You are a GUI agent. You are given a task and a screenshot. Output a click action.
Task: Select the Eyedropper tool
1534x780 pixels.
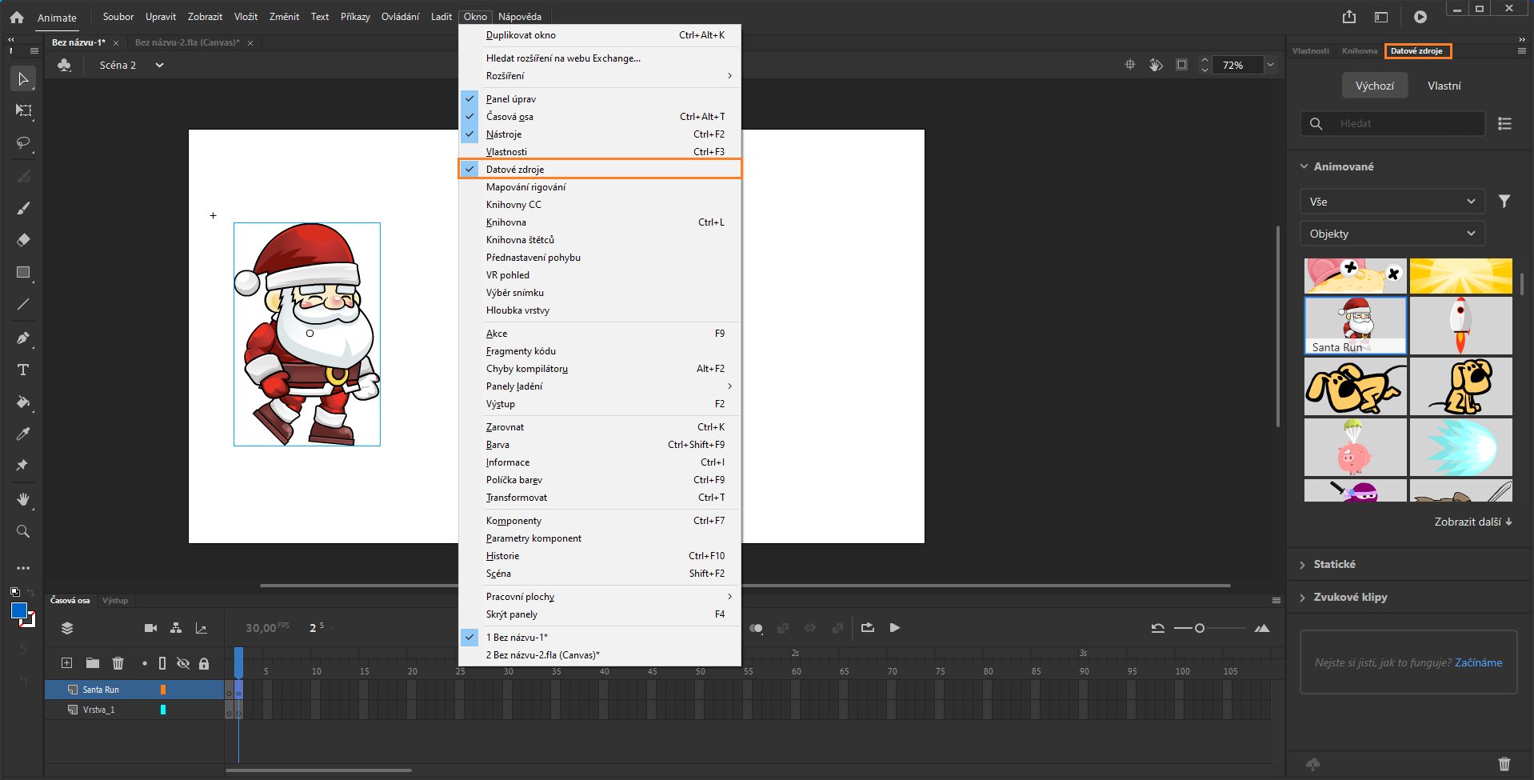click(23, 434)
